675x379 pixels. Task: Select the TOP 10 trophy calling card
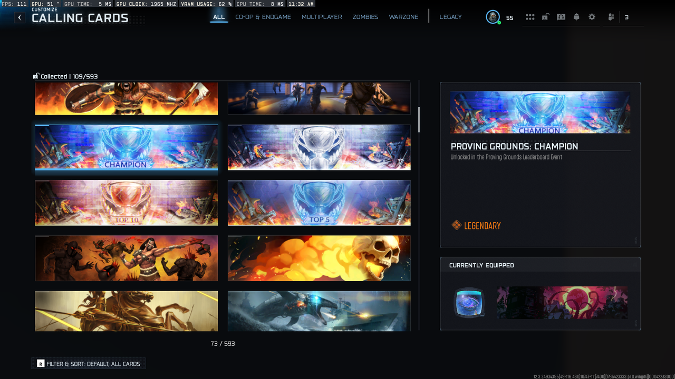click(x=127, y=203)
